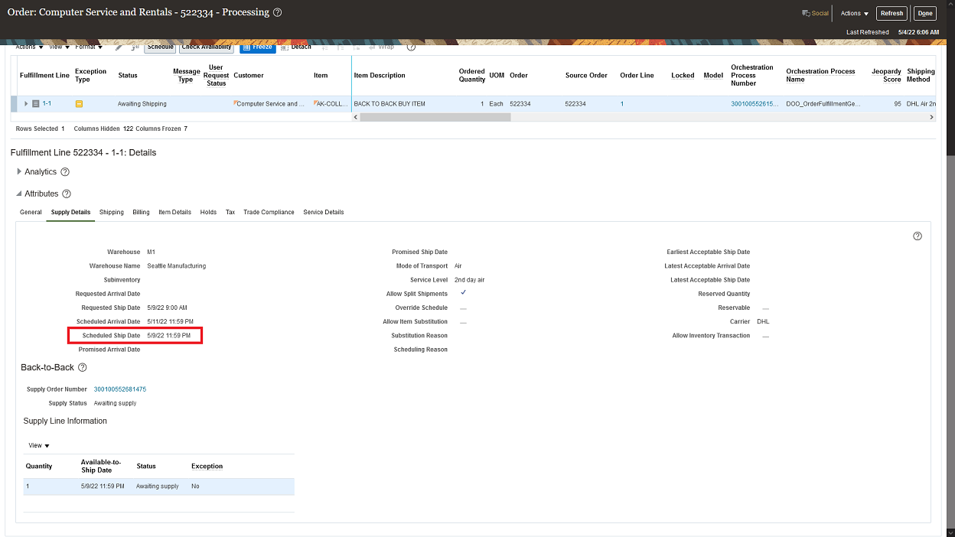Click the 'Awaiting Shipping' status cell

coord(142,103)
